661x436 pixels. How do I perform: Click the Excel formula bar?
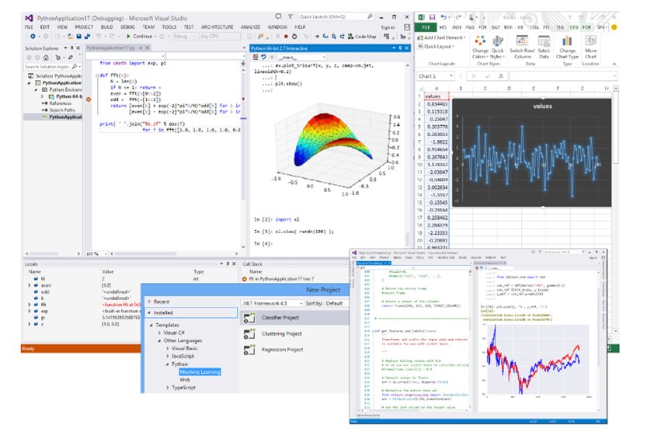[x=562, y=76]
